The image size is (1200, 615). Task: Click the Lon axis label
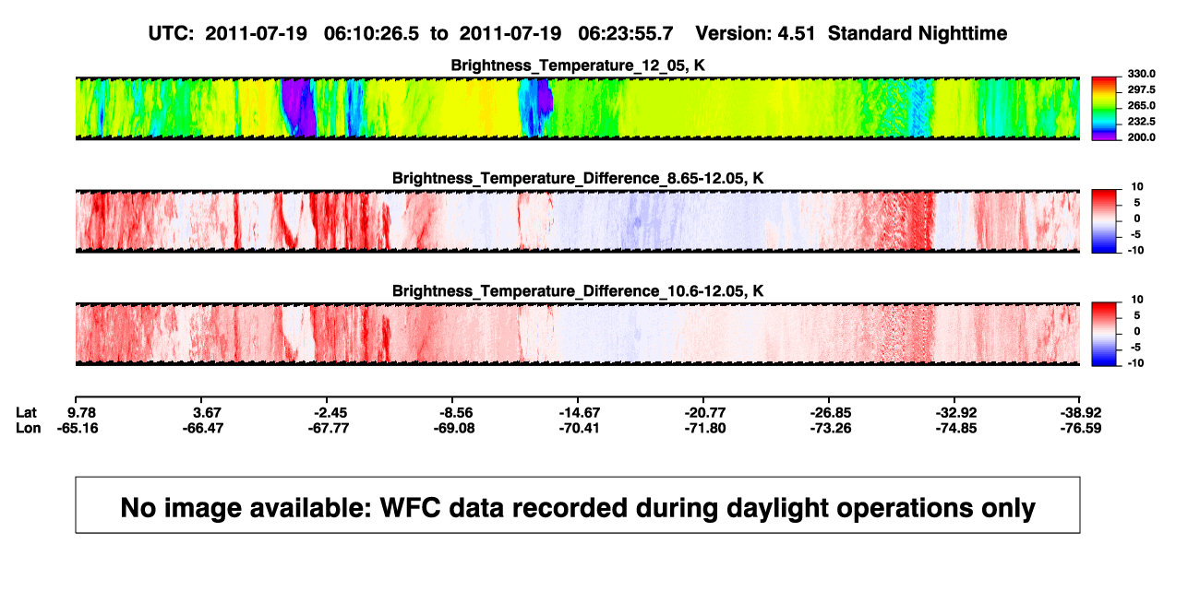click(29, 428)
